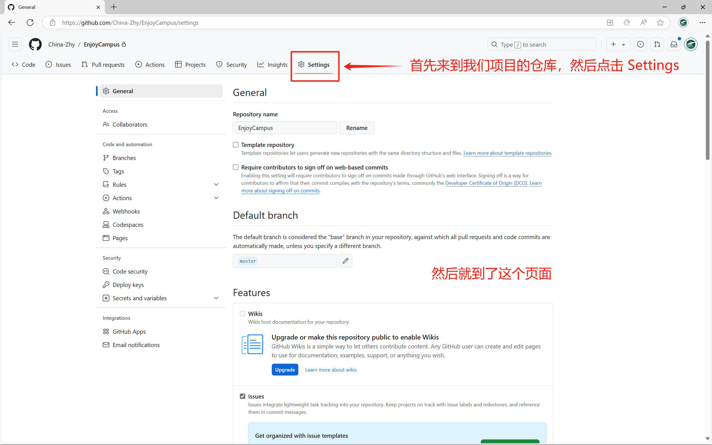The width and height of the screenshot is (712, 445).
Task: Open Collaborators in sidebar
Action: (x=161, y=124)
